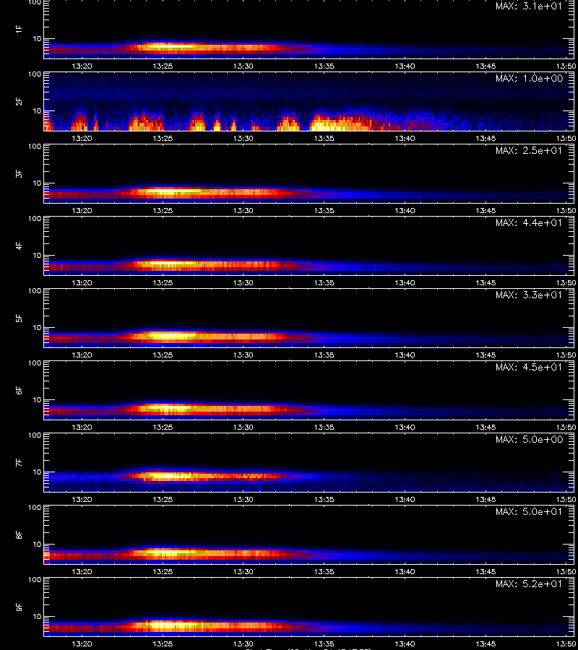Click the 13:50 time tick below panel 4F

coord(566,282)
